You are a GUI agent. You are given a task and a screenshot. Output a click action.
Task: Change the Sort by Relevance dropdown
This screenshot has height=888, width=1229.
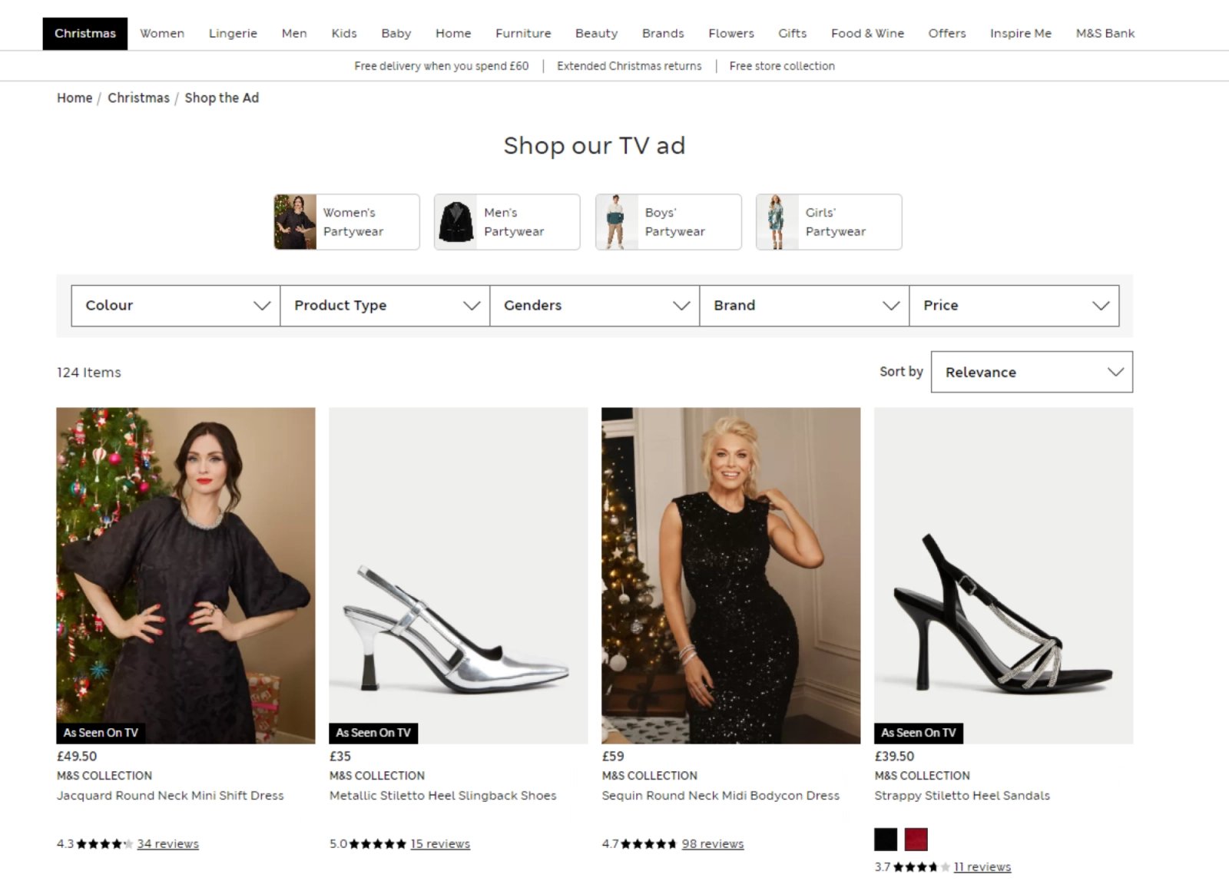point(1031,372)
